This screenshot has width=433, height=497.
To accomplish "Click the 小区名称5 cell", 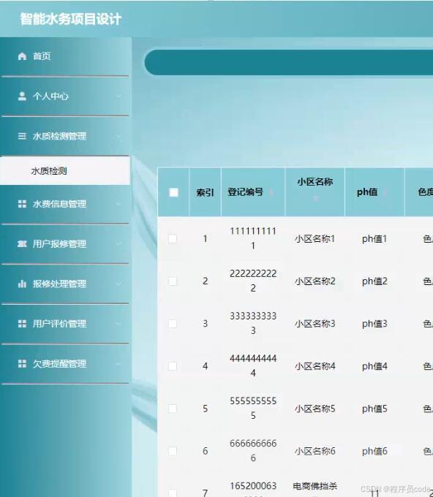I will pyautogui.click(x=315, y=409).
